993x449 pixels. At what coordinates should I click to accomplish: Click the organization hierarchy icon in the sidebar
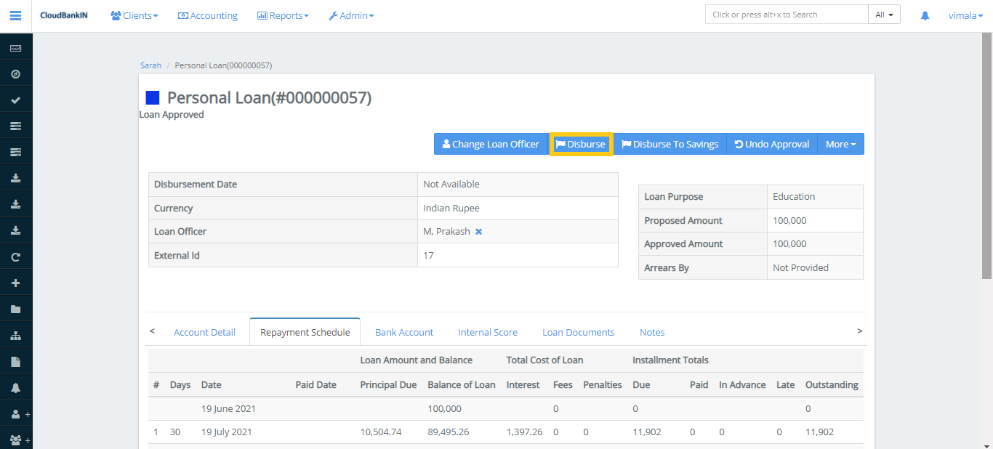coord(16,335)
